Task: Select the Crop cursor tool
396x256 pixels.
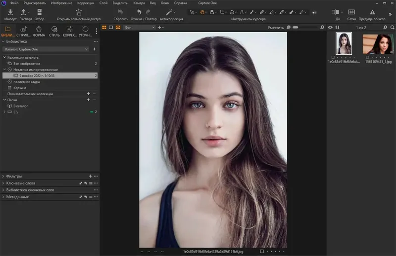Action: click(222, 12)
